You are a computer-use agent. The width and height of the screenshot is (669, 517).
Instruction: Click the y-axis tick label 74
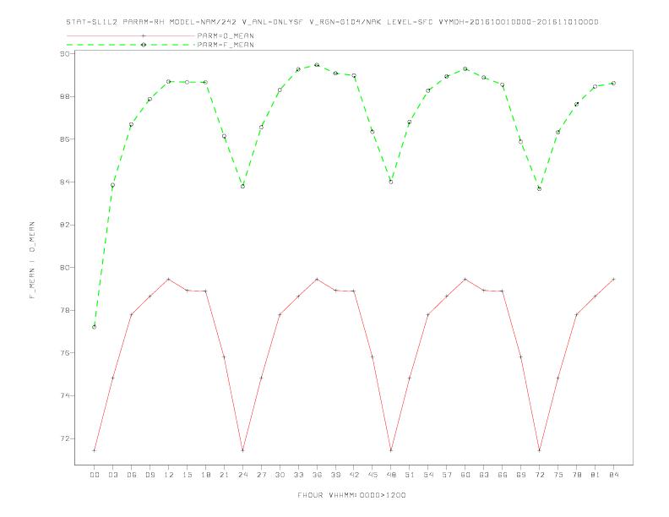click(x=65, y=396)
